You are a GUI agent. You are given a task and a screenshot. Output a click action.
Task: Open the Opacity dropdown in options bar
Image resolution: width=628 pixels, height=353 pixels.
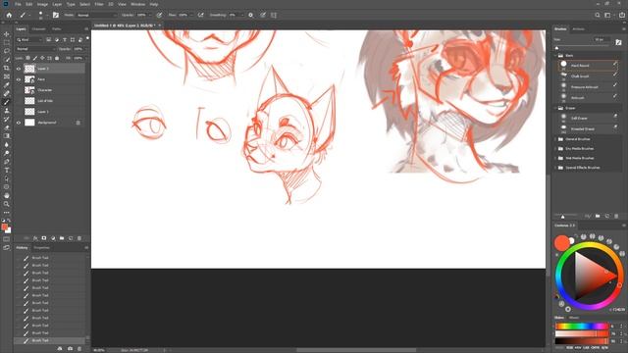coord(150,16)
